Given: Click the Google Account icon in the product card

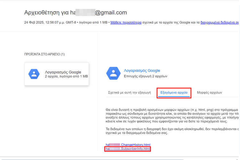Looking at the screenshot, I should (x=34, y=74).
